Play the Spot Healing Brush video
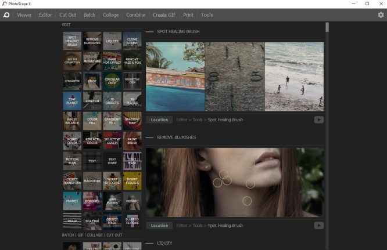The width and height of the screenshot is (387, 250). pos(319,120)
